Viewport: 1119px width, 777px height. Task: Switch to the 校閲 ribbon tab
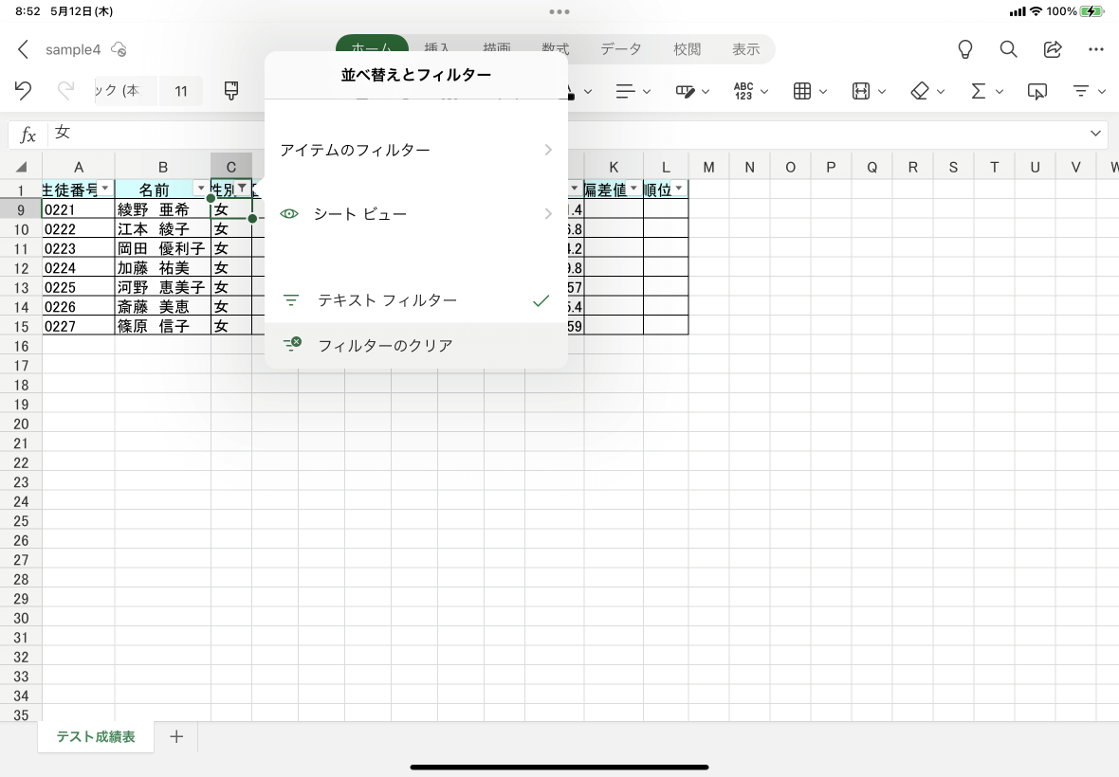(x=688, y=49)
